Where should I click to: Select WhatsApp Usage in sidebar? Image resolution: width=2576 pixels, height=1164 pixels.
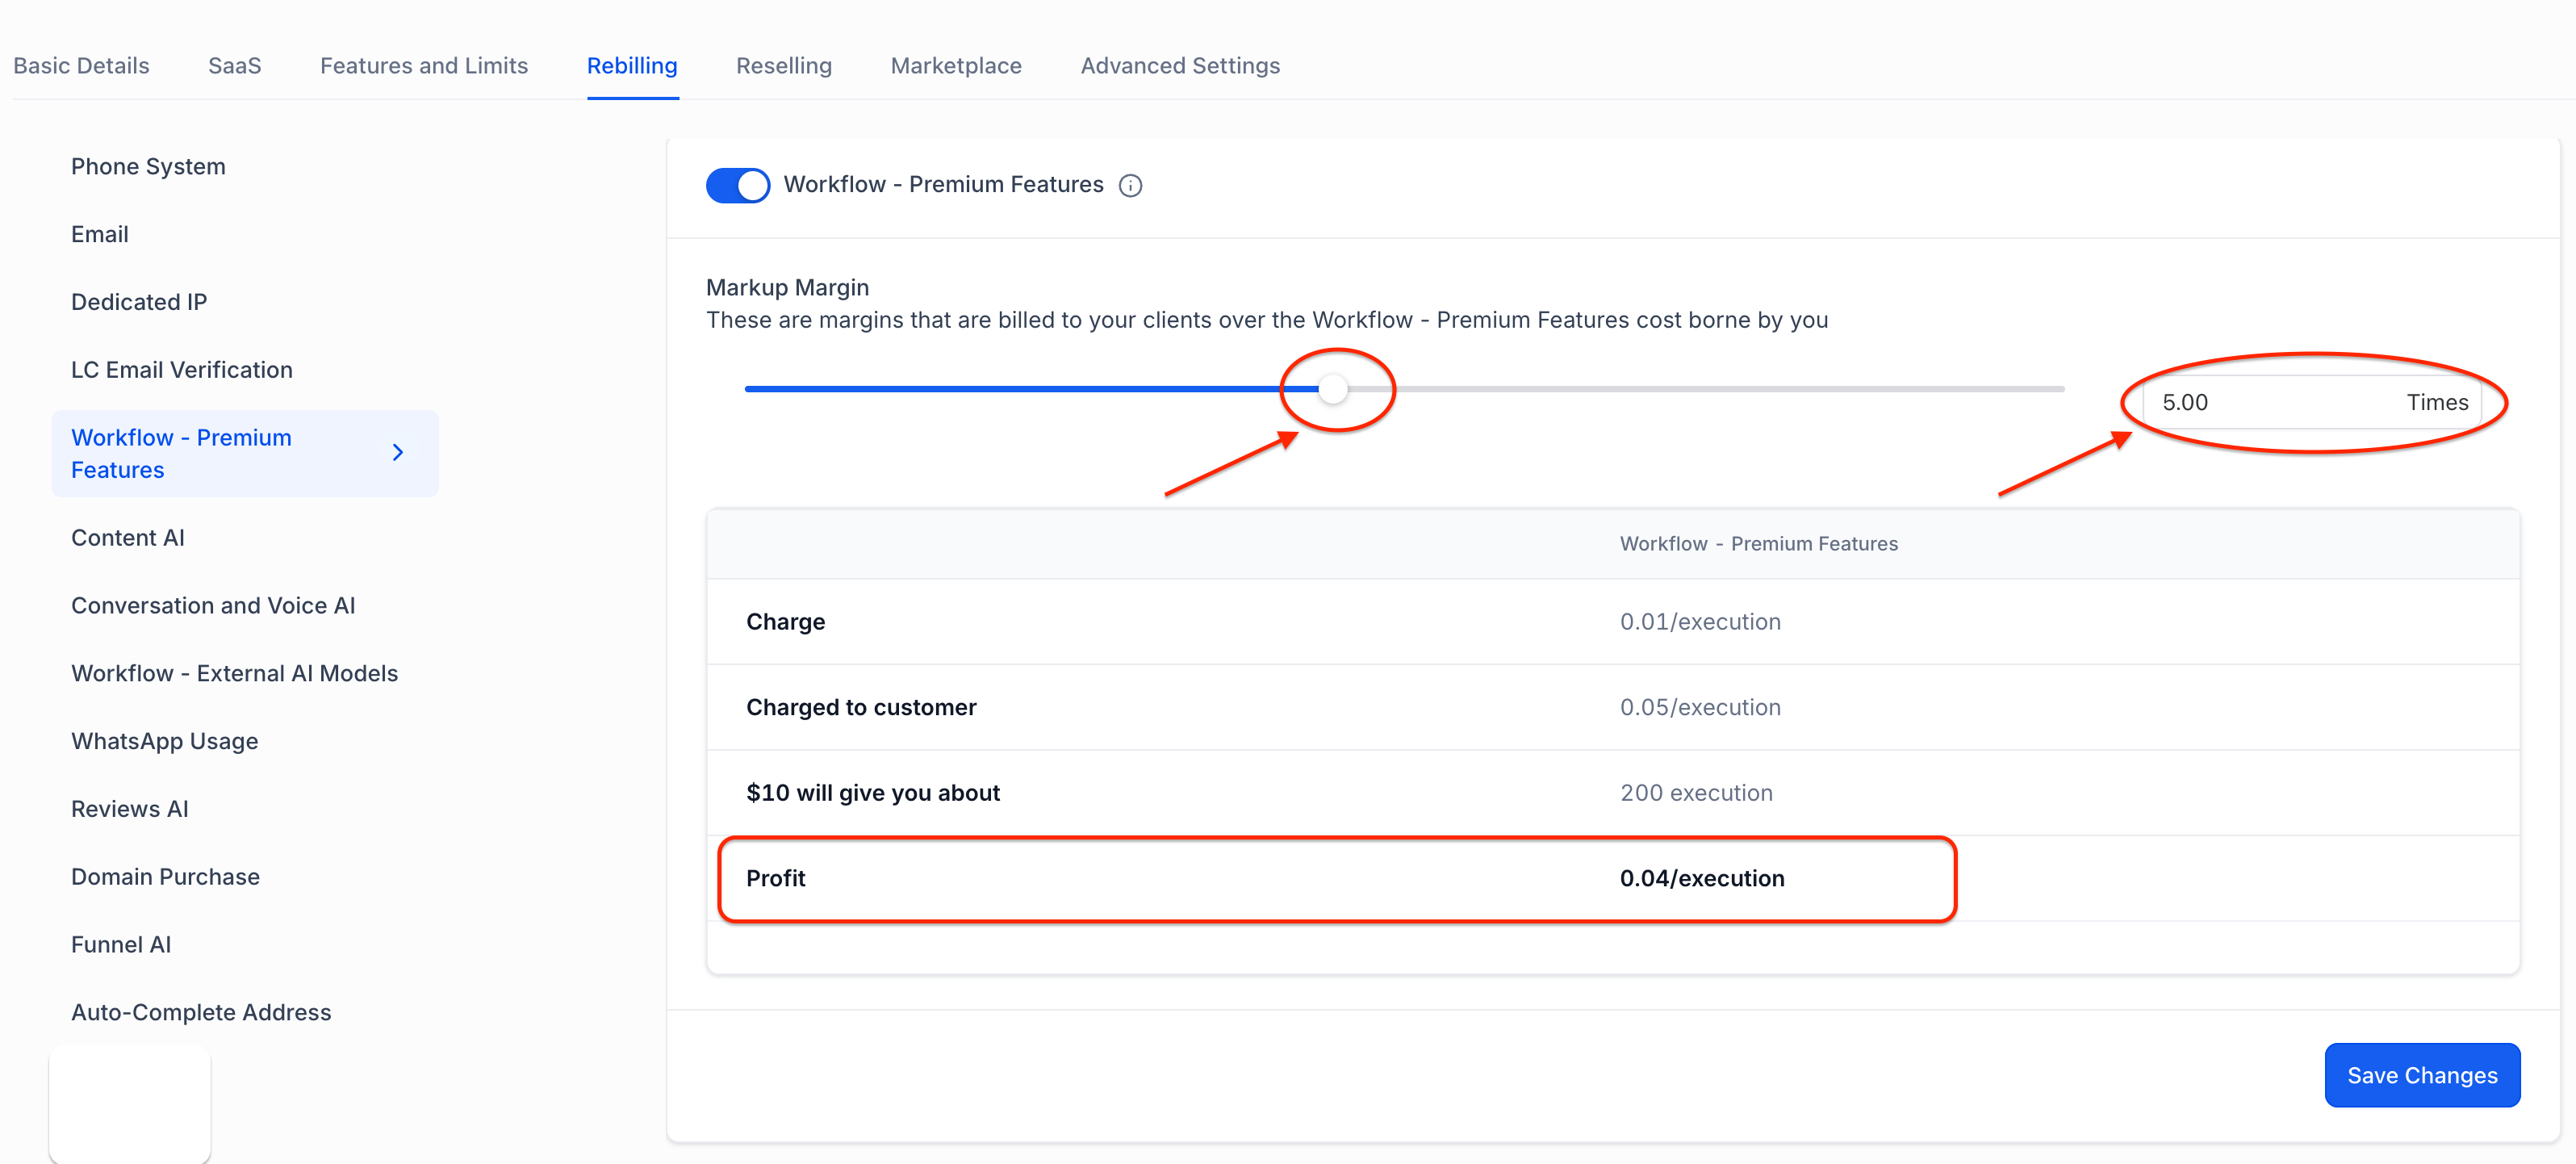click(164, 742)
